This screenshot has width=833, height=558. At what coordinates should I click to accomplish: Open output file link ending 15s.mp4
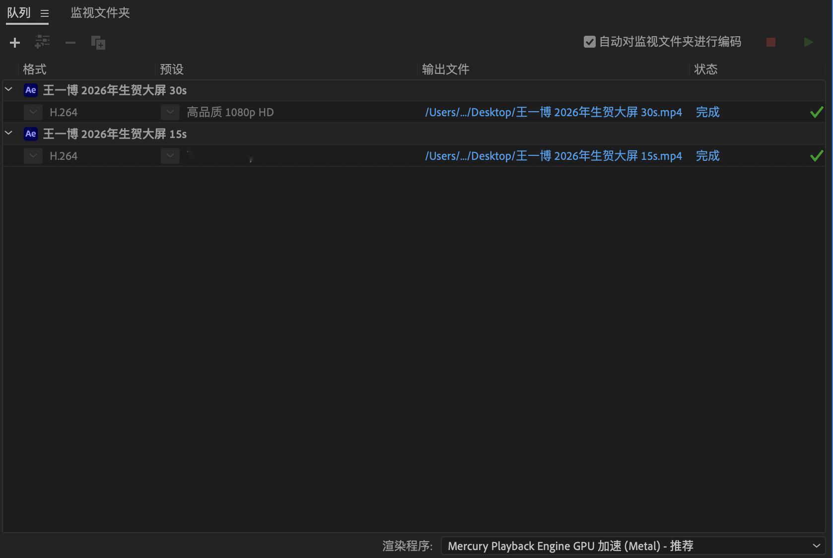click(x=554, y=156)
